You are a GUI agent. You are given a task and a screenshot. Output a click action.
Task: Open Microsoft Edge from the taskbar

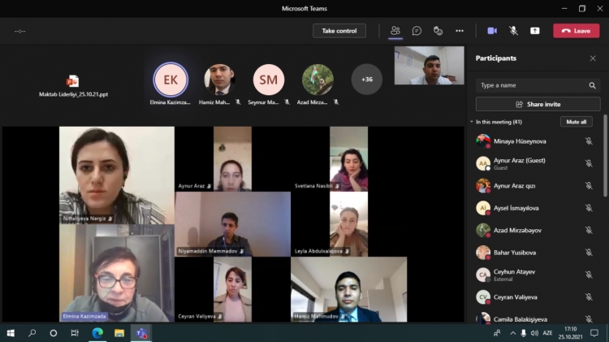97,333
